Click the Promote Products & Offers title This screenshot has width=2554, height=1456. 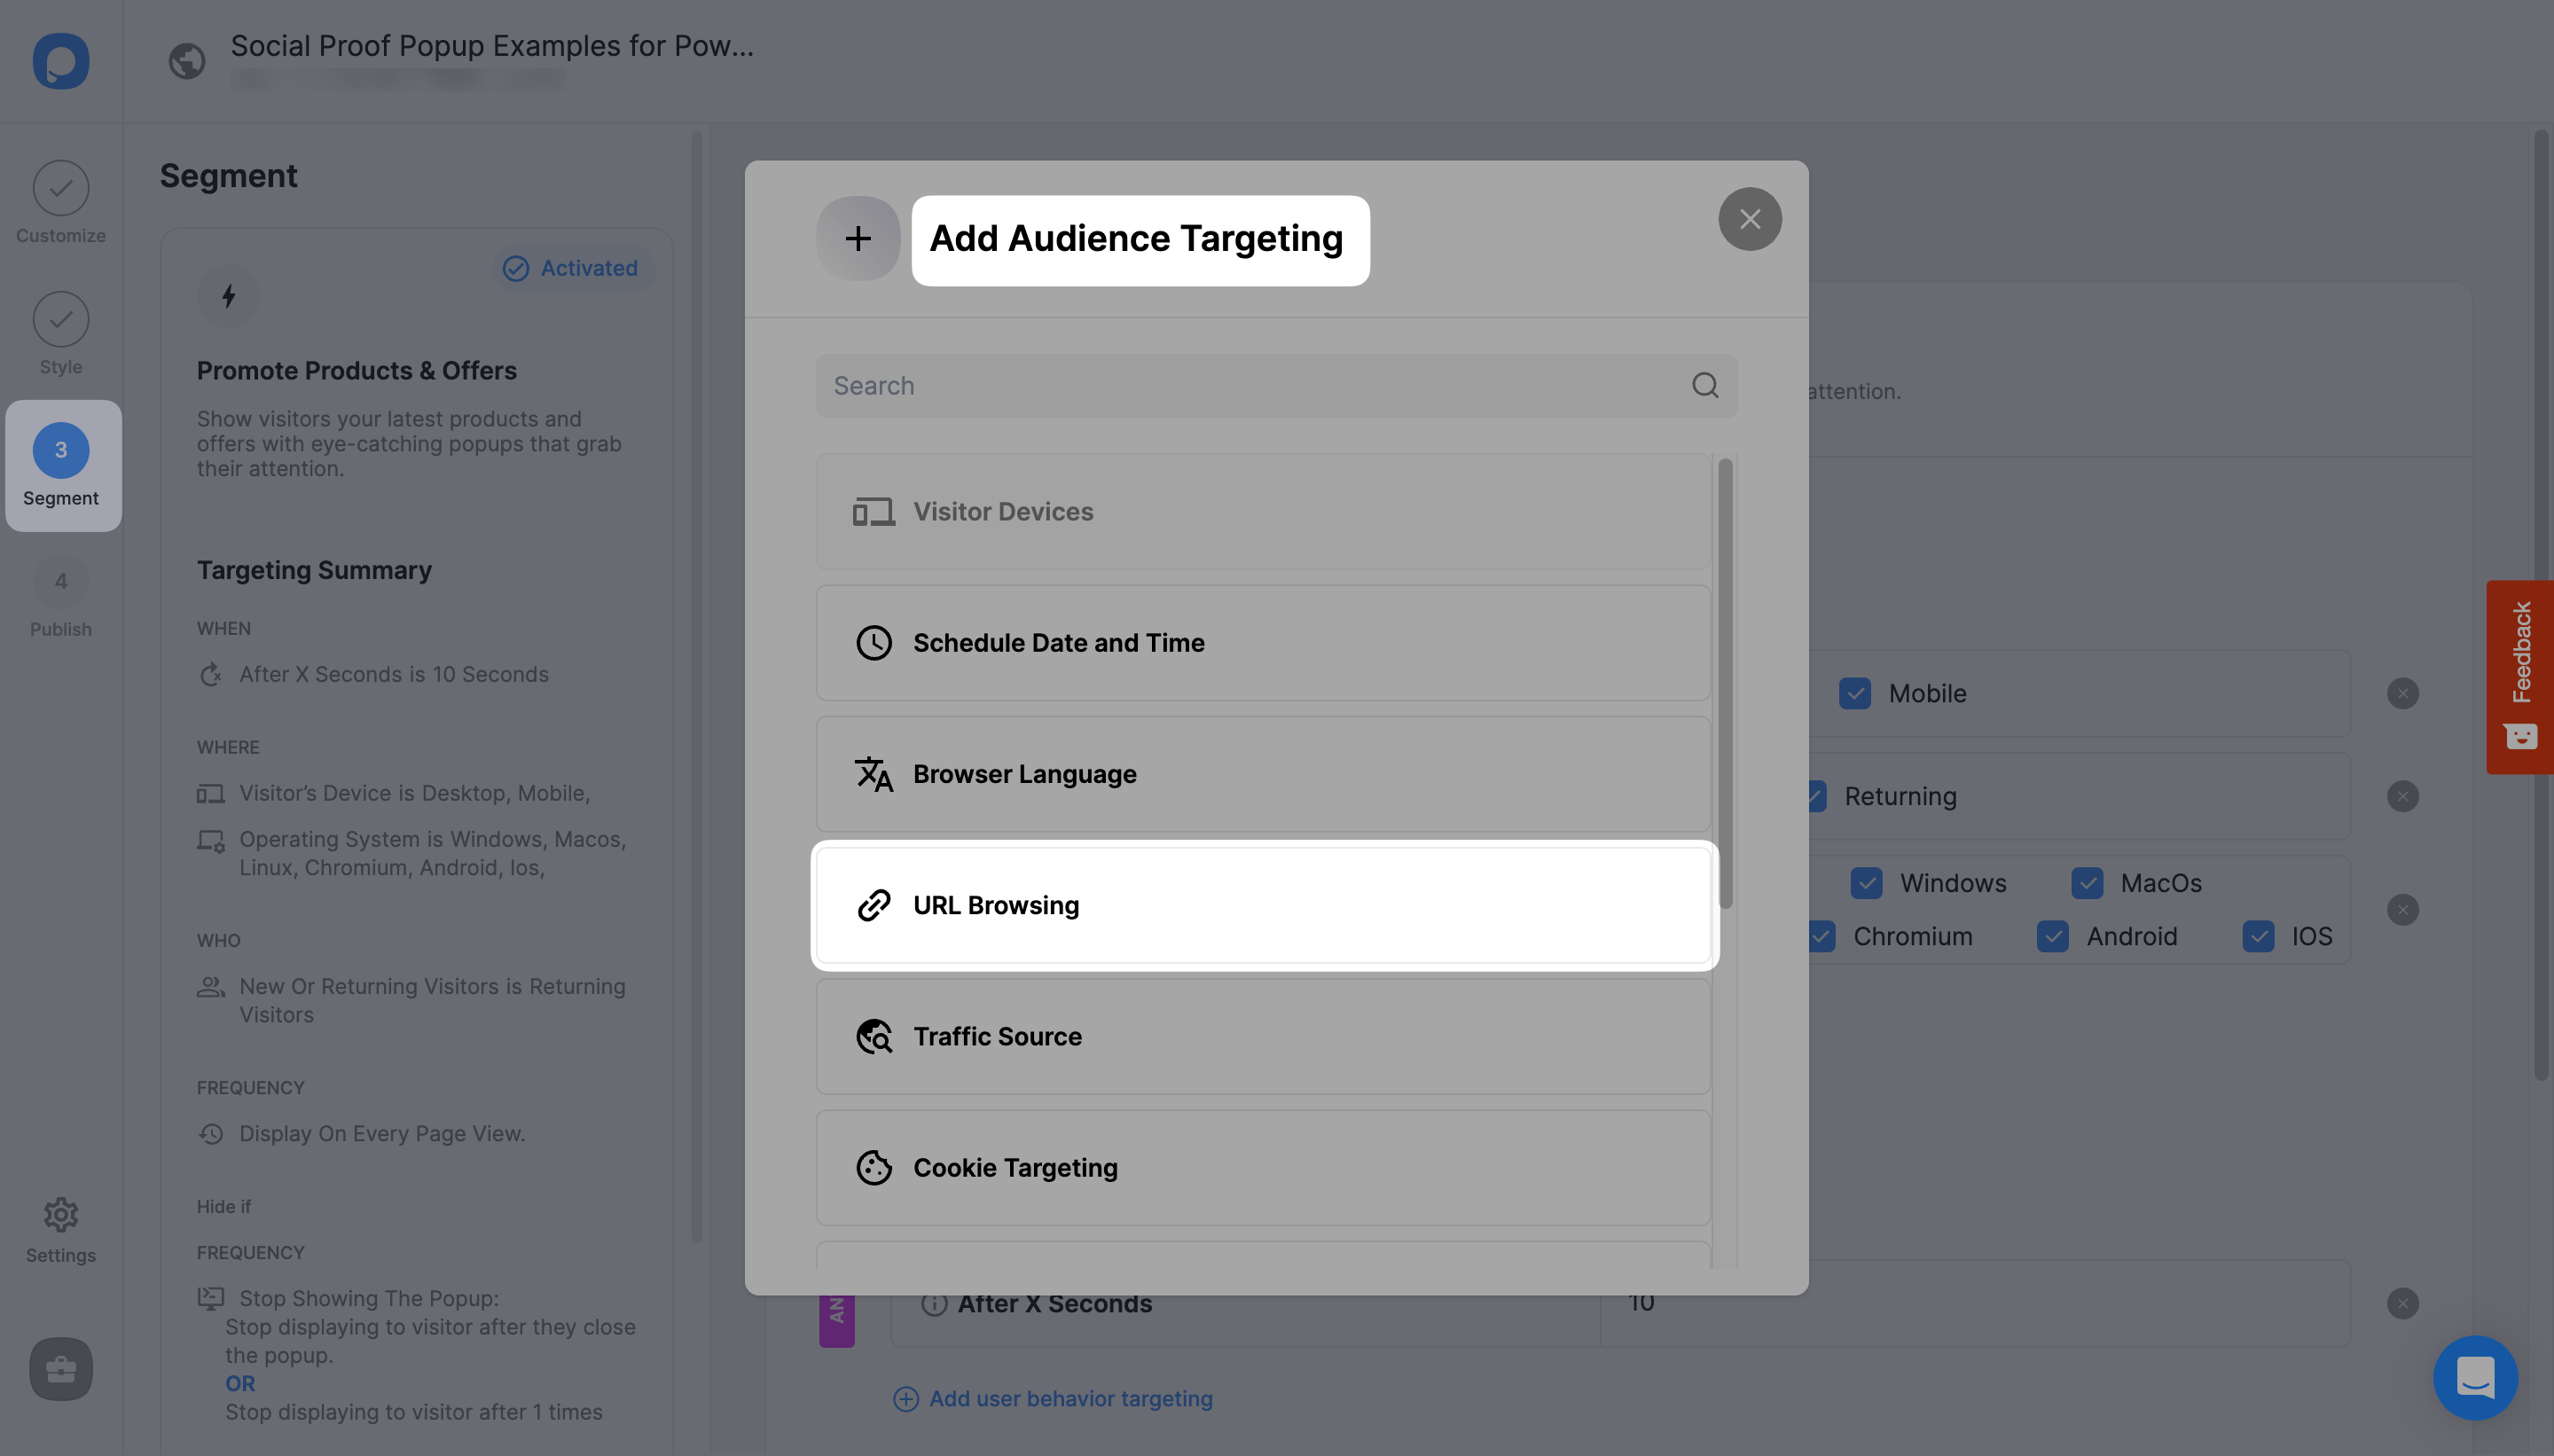click(357, 370)
